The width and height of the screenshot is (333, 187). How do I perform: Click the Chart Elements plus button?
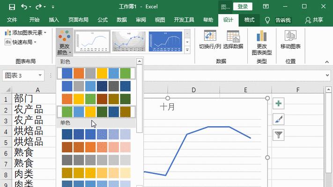(278, 103)
